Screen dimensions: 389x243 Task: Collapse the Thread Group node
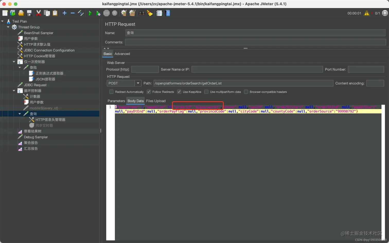tap(8, 27)
